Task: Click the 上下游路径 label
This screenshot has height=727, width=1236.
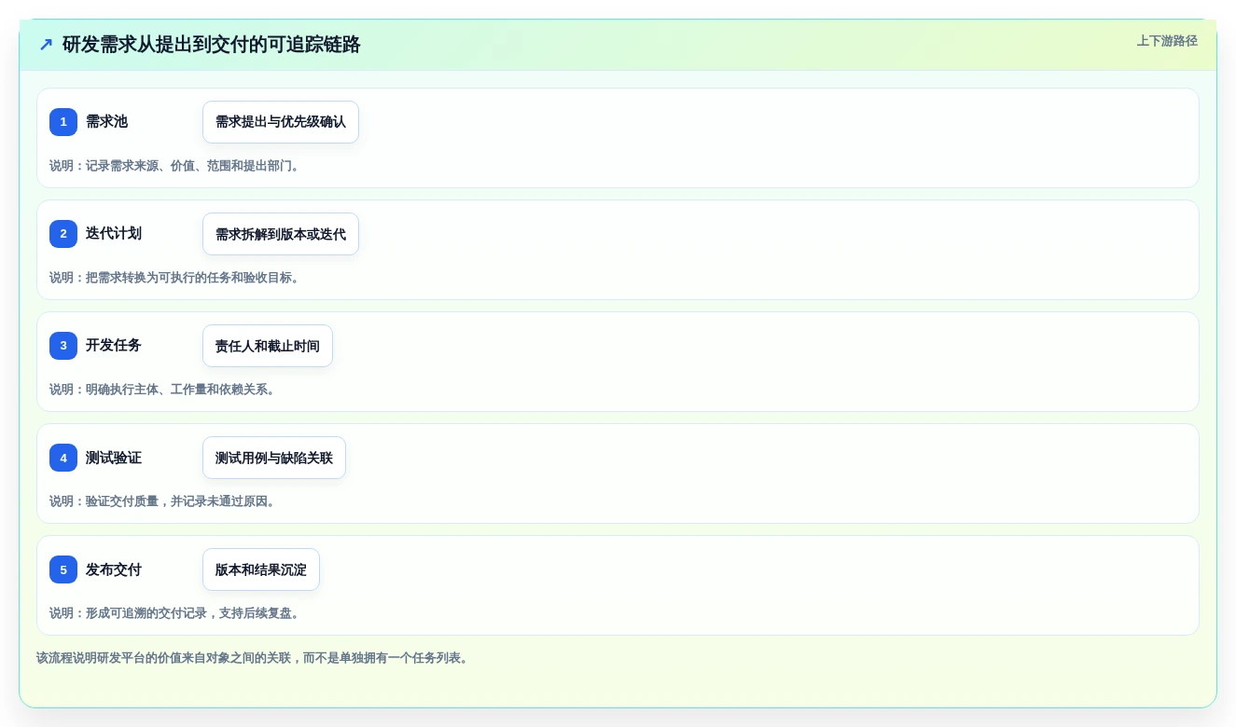Action: pos(1167,41)
